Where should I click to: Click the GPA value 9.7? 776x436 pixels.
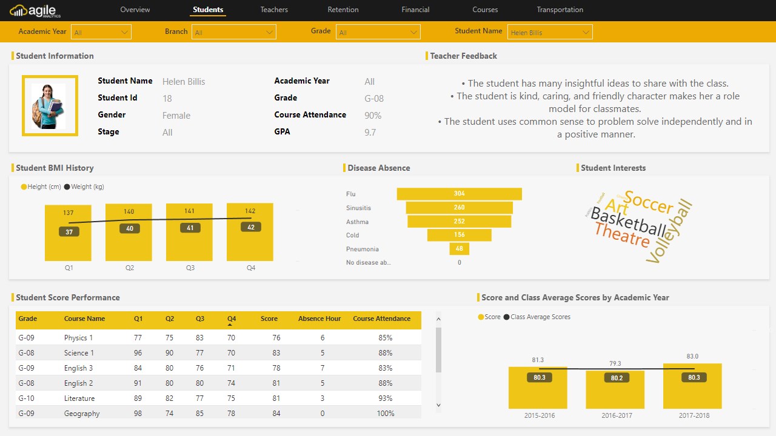pos(370,133)
